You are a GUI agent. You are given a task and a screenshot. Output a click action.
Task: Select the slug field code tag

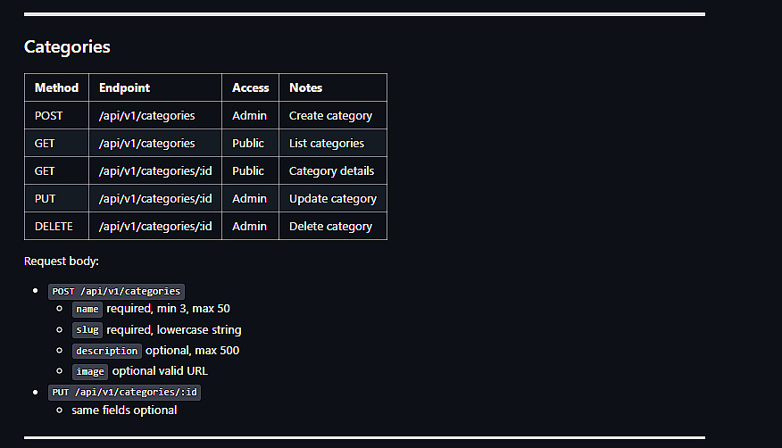pyautogui.click(x=87, y=330)
